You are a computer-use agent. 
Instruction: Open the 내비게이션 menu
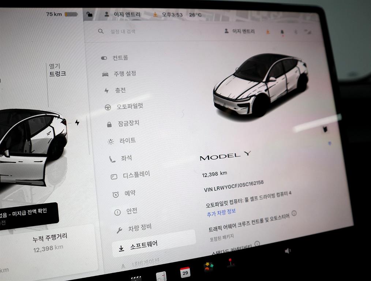(x=146, y=263)
